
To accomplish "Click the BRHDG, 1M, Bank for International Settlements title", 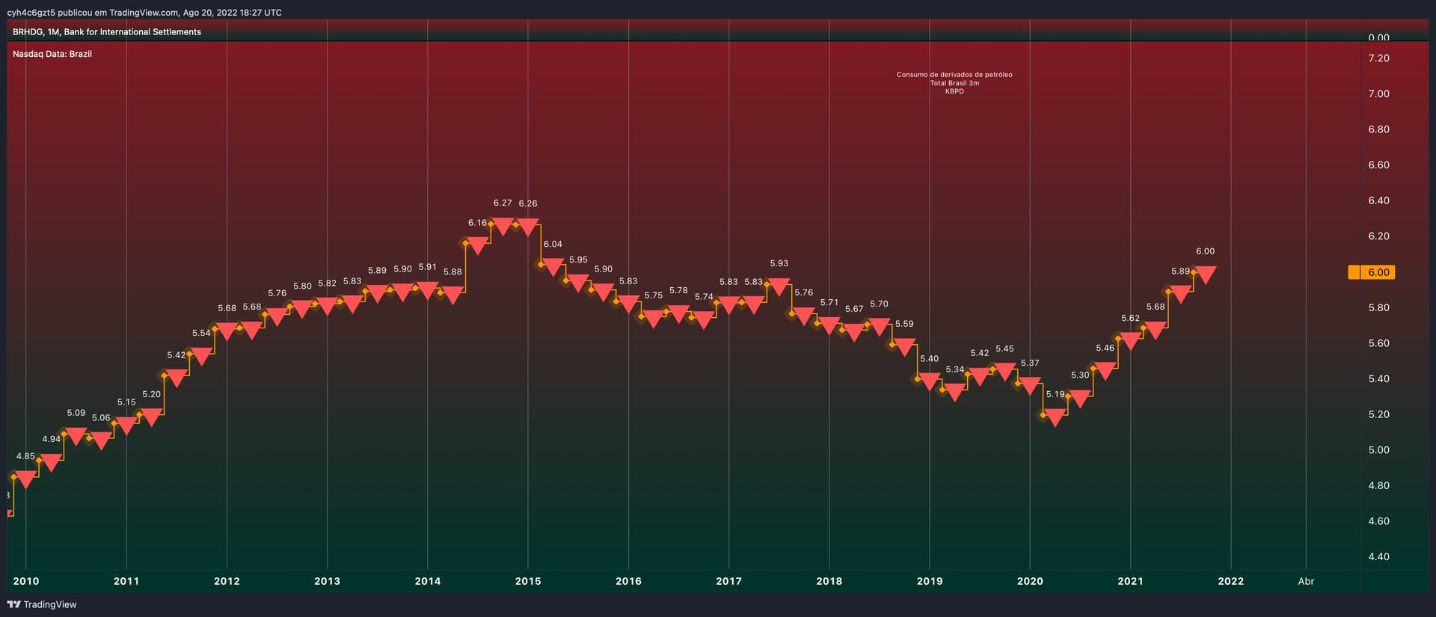I will 107,32.
